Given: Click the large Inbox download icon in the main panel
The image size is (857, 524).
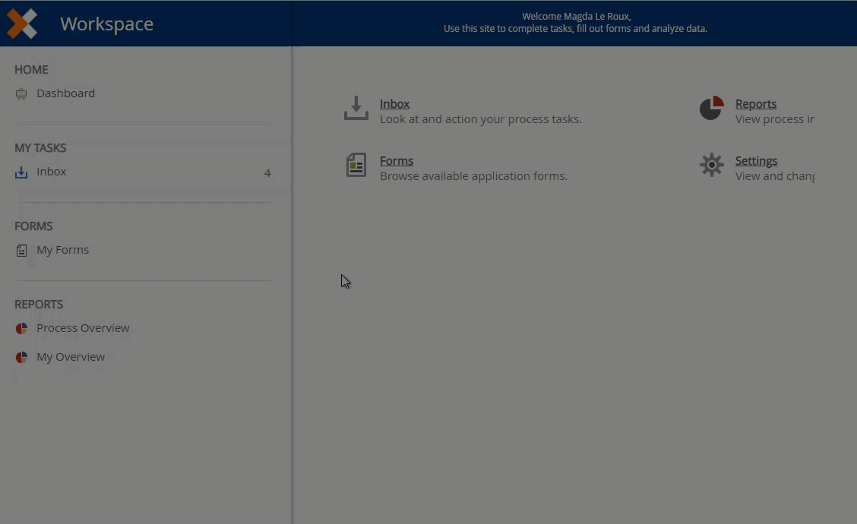Looking at the screenshot, I should click(356, 108).
